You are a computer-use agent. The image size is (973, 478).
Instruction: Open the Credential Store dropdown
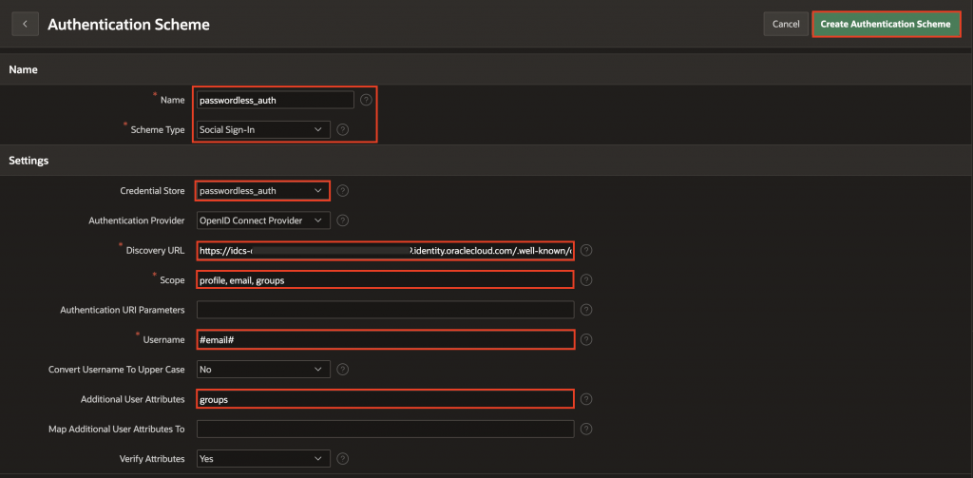263,191
